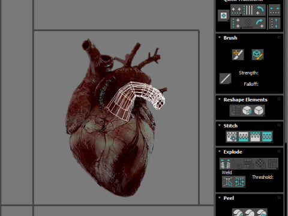
Task: Click the greyed Align to Edge grid icon
Action: tap(248, 23)
